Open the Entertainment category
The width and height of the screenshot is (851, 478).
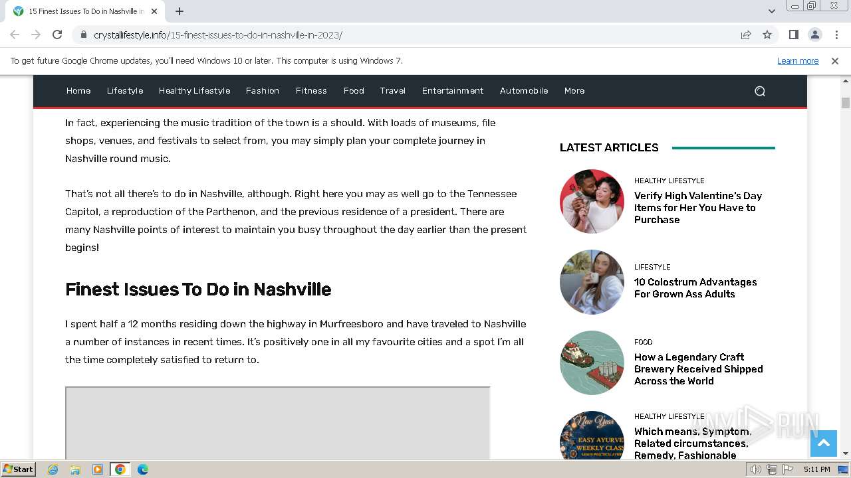(x=453, y=91)
